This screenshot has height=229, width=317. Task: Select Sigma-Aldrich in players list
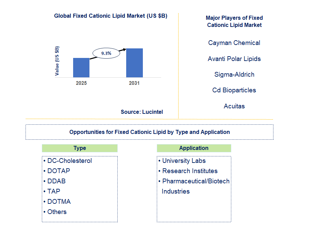pos(234,75)
